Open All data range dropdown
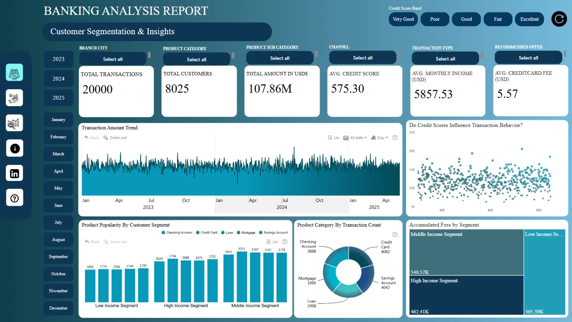This screenshot has height=322, width=572. [355, 138]
